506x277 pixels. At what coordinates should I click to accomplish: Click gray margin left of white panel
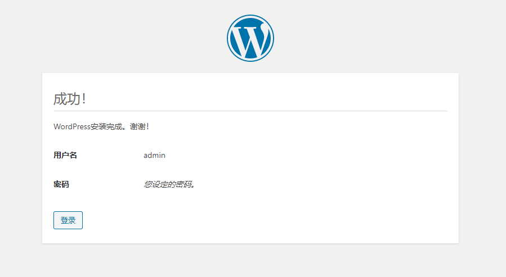click(21, 157)
